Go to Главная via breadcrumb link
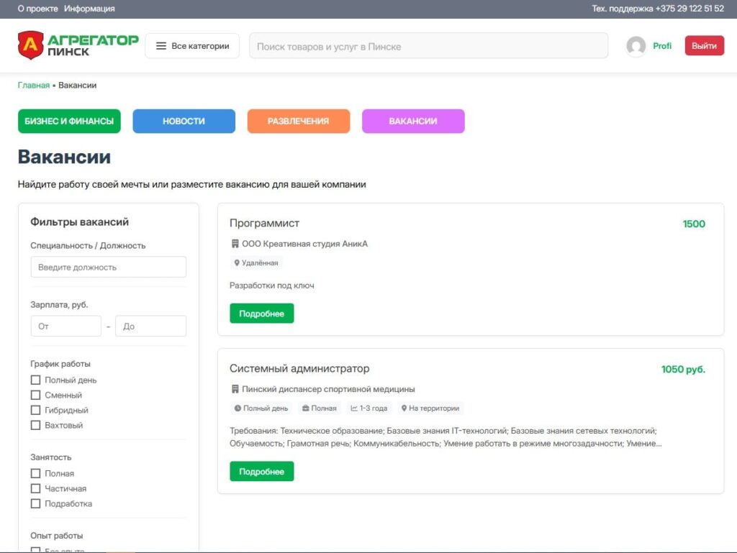This screenshot has height=553, width=737. (x=33, y=86)
